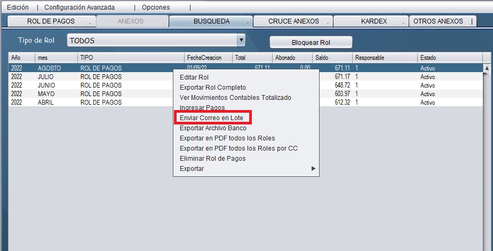Click 'Exportar Rol Completo' menu entry
Viewport: 493px width, 251px height.
(x=212, y=88)
